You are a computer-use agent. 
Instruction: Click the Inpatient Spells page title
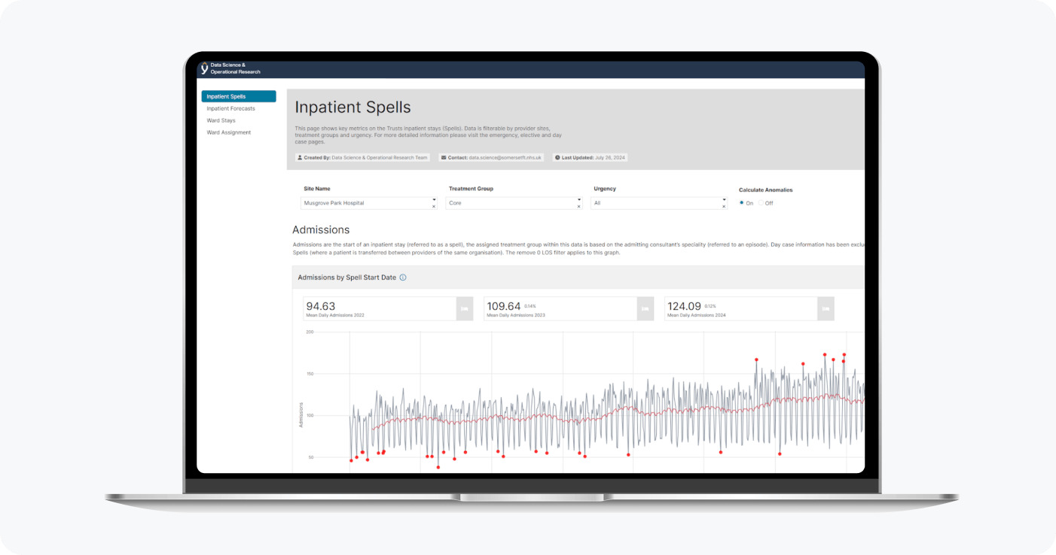point(353,108)
